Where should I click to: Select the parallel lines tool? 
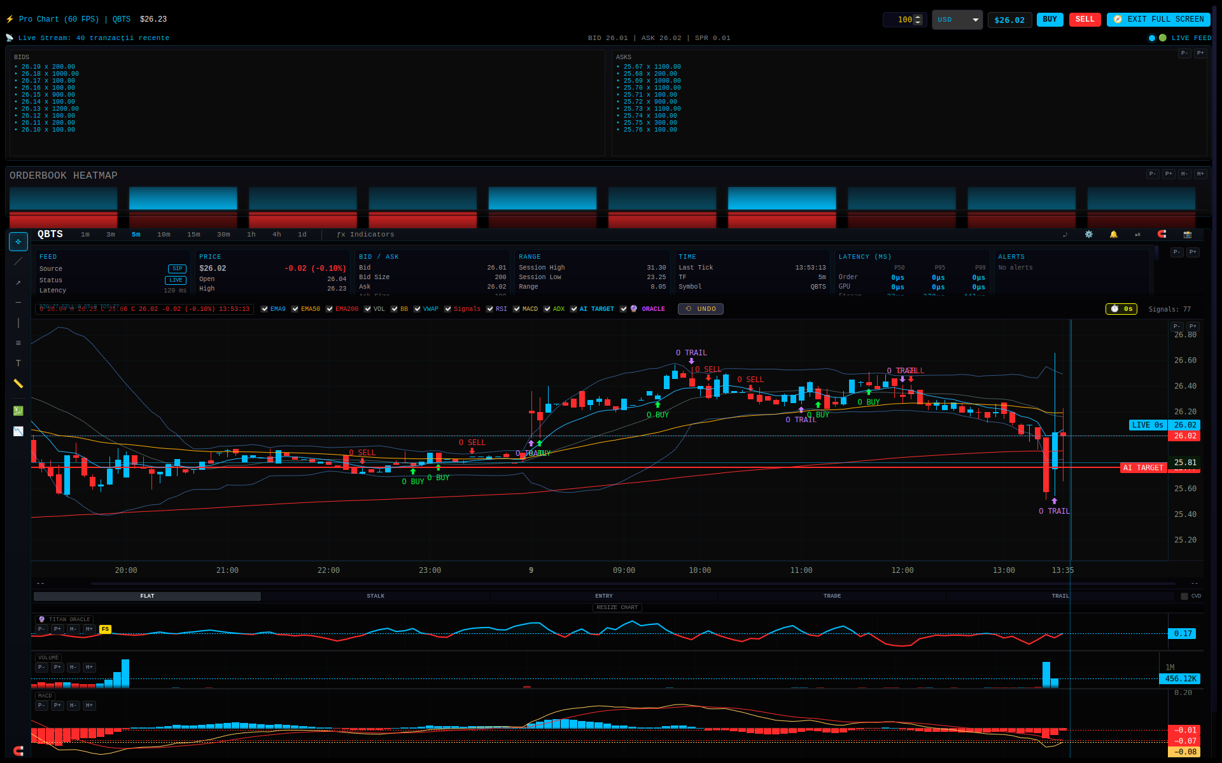[x=18, y=343]
